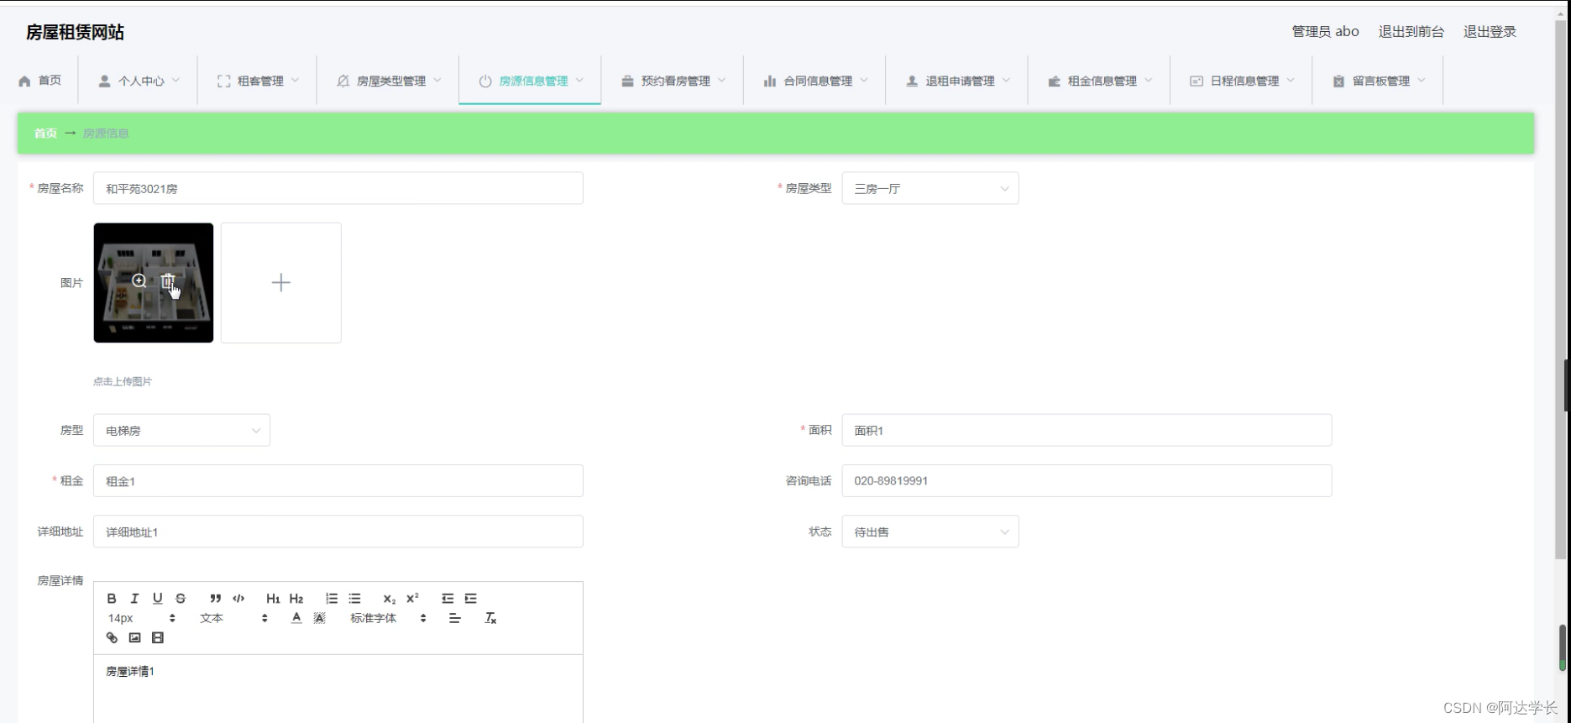This screenshot has width=1571, height=723.
Task: Open the 状态 dropdown showing 待出售
Action: (930, 532)
